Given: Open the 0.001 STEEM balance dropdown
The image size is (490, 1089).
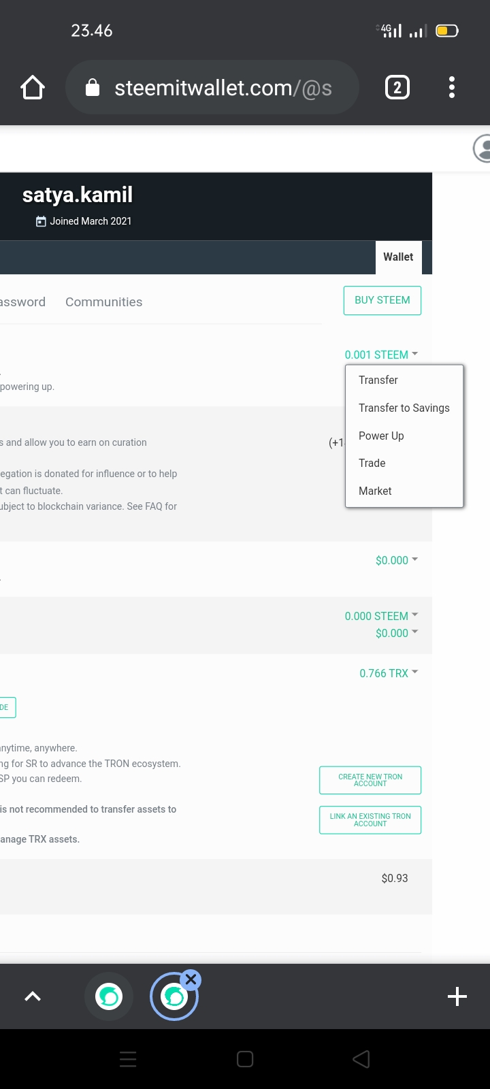Looking at the screenshot, I should (x=381, y=355).
